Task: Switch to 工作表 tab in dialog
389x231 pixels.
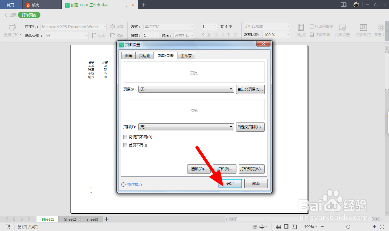Action: 186,56
